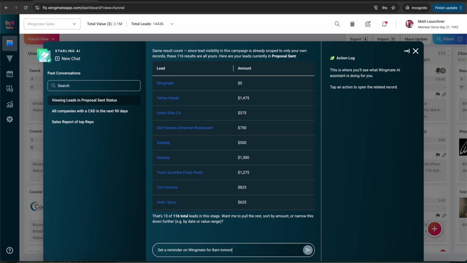
Task: Bookmark this page with star icon
Action: click(x=393, y=8)
